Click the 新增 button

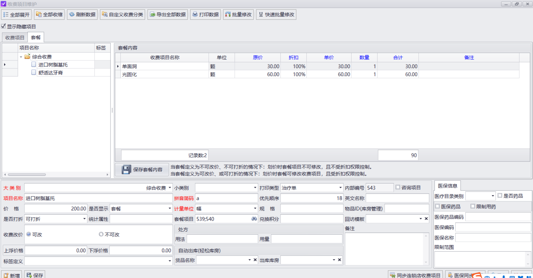(x=12, y=275)
